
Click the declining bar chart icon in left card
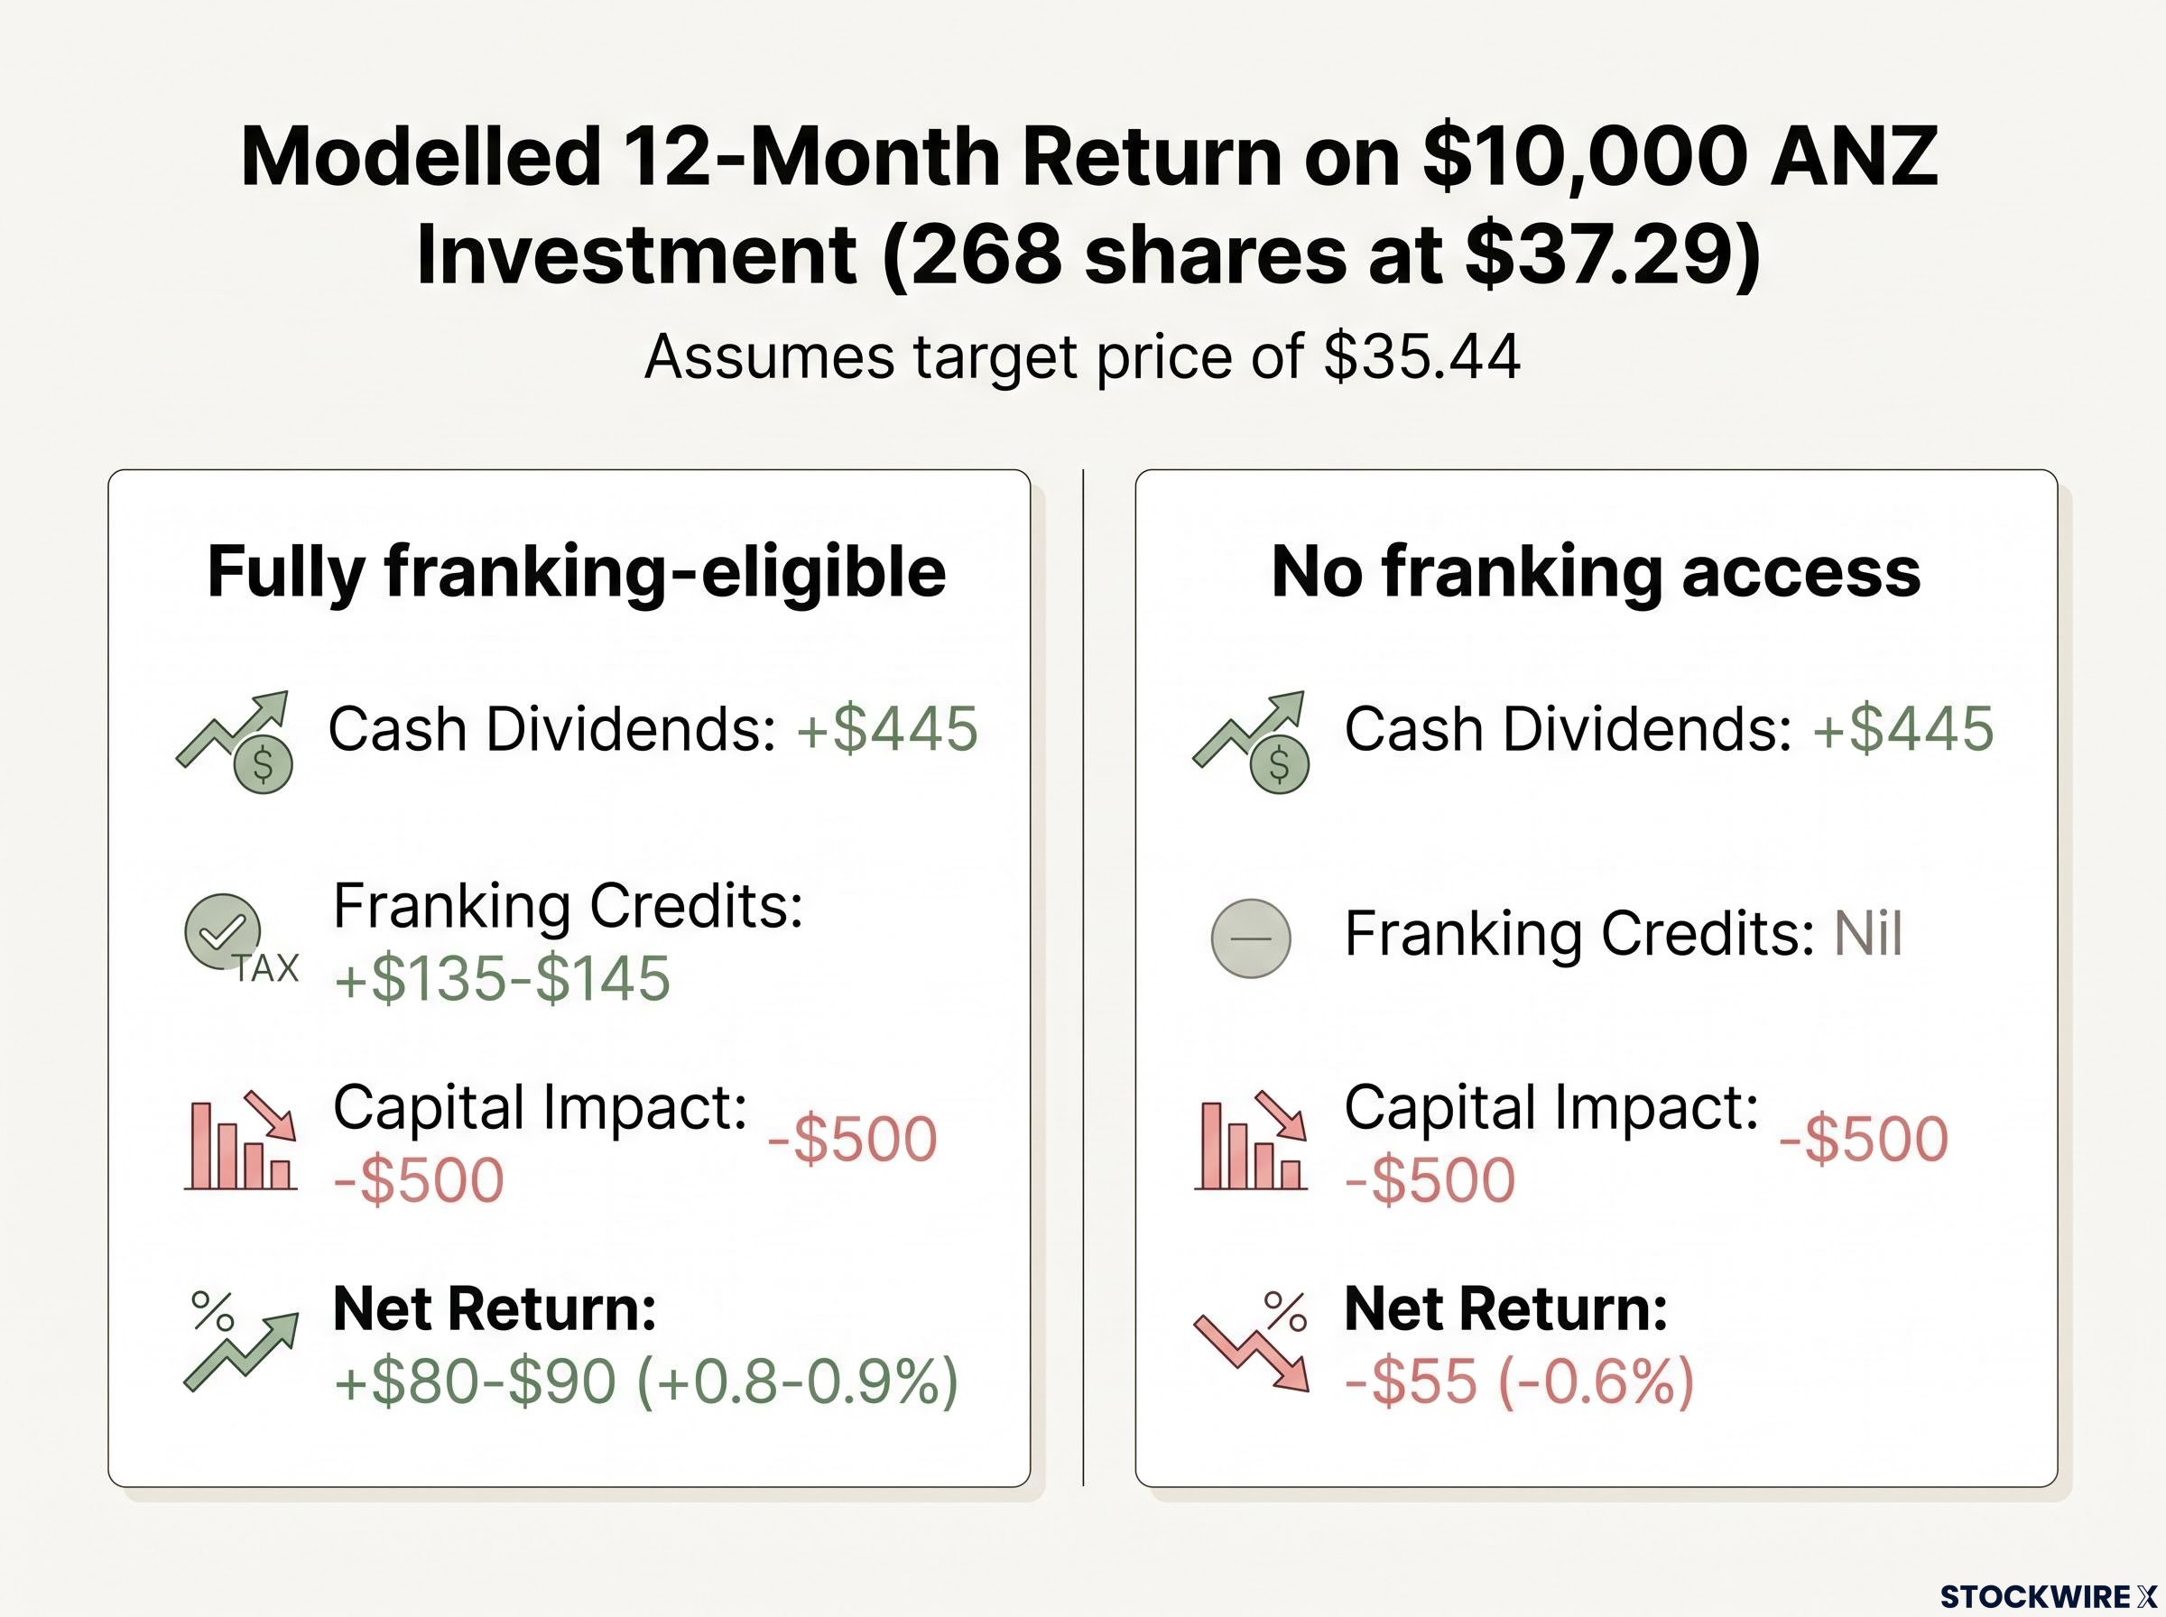[241, 1141]
